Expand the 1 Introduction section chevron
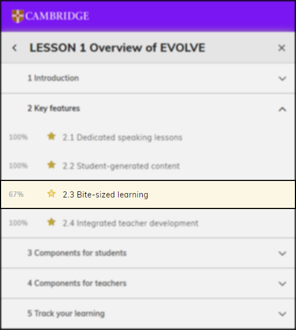Screen dimensions: 296x330 tap(282, 79)
